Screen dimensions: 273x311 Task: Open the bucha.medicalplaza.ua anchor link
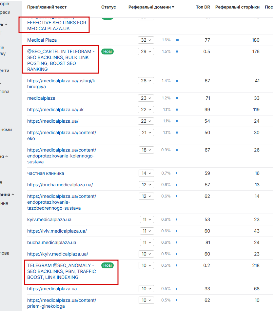[x=52, y=242]
